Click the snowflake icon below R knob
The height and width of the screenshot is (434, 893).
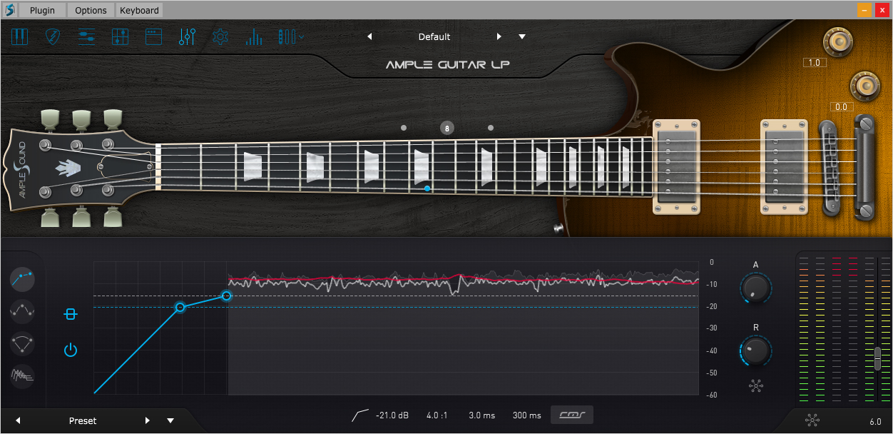pos(756,385)
